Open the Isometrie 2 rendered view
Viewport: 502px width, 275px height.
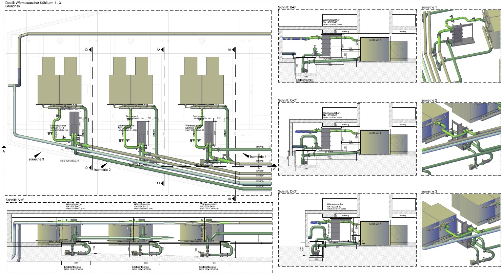(x=460, y=139)
